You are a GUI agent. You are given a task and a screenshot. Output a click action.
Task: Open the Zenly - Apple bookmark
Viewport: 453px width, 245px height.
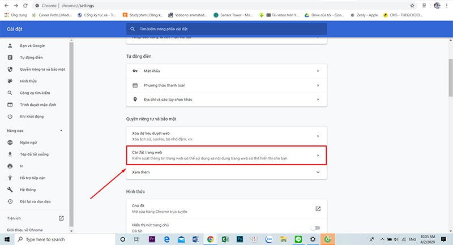(364, 15)
